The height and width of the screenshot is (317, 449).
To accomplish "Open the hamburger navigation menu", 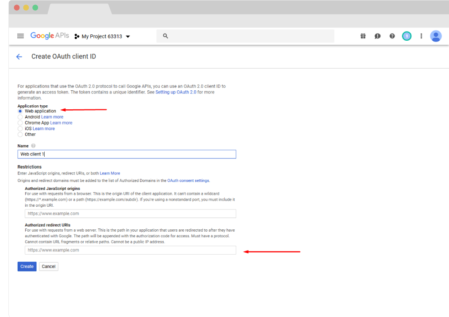I will click(x=20, y=36).
